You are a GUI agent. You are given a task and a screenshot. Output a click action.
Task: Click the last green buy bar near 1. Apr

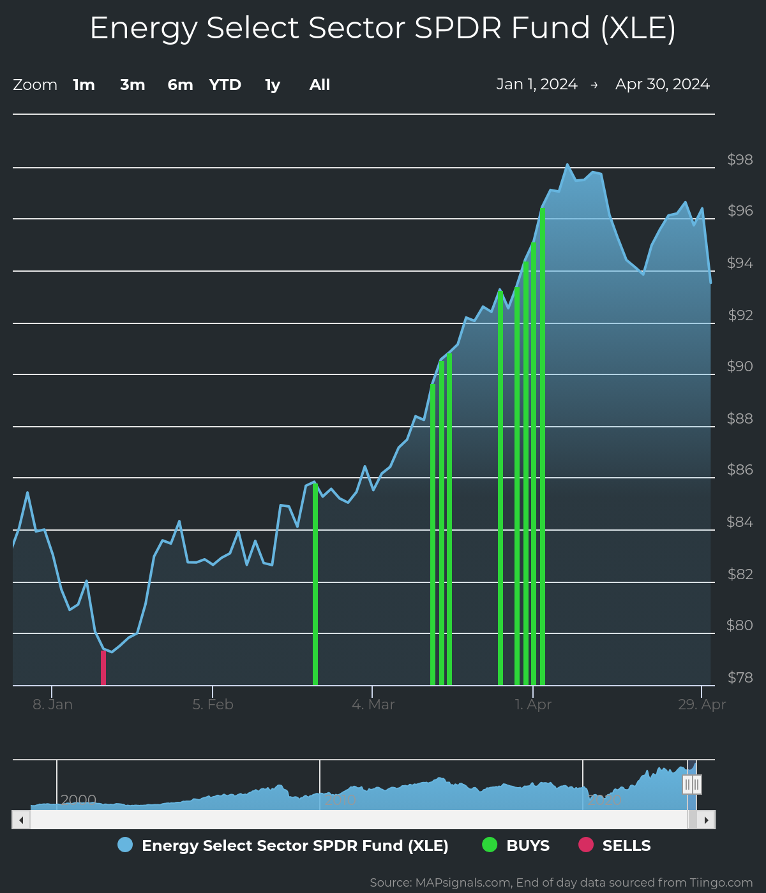(543, 447)
